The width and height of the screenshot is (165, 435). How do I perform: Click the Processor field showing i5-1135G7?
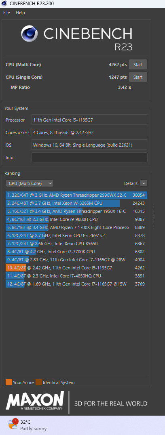[89, 120]
